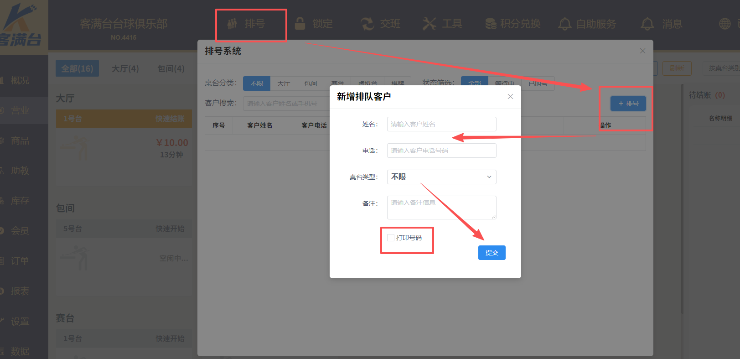Click the 锁定 lock icon

[300, 24]
